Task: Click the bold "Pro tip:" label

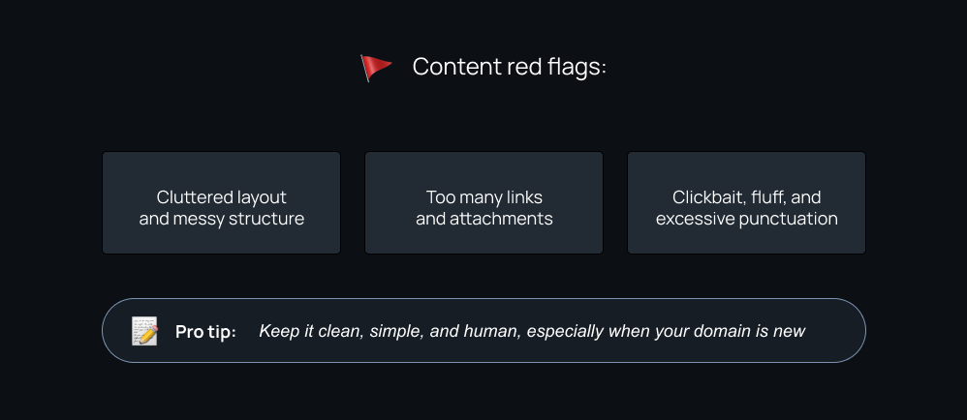Action: pos(205,332)
